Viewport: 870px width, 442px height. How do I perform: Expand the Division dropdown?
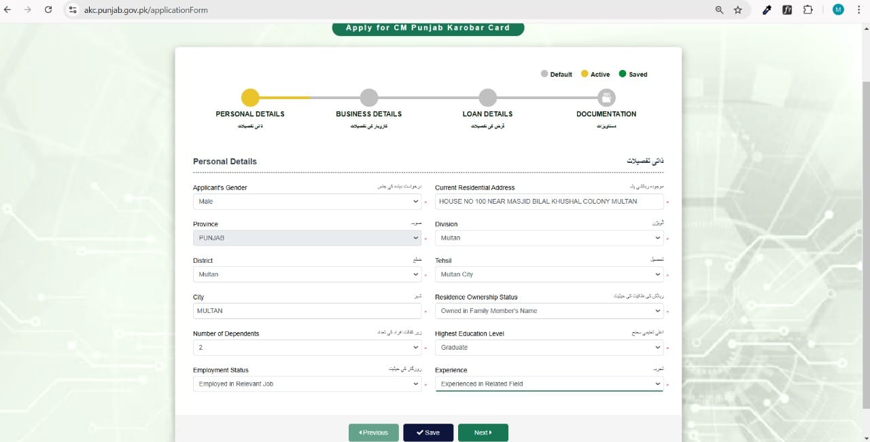pos(549,238)
